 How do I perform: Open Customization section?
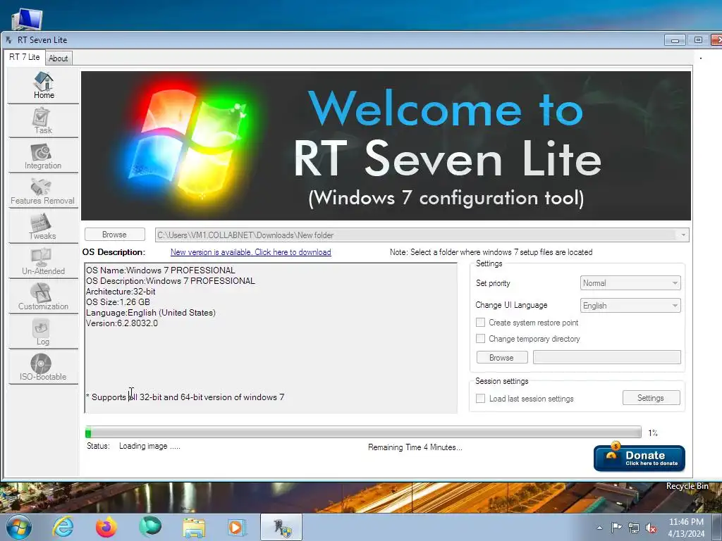point(43,298)
